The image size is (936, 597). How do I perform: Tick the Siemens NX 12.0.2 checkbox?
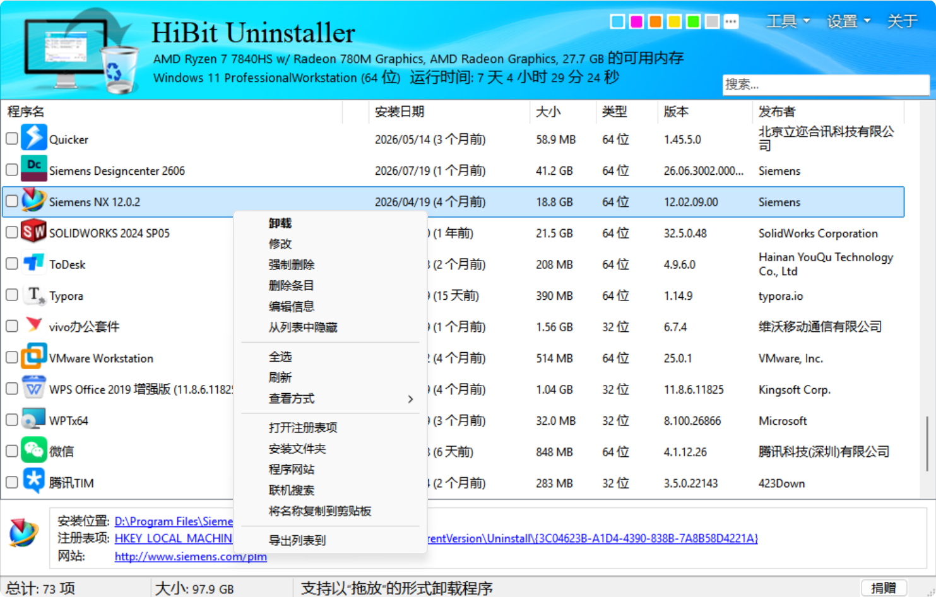tap(12, 201)
